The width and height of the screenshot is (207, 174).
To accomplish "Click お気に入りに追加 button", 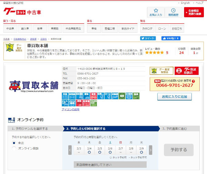I will [x=174, y=97].
